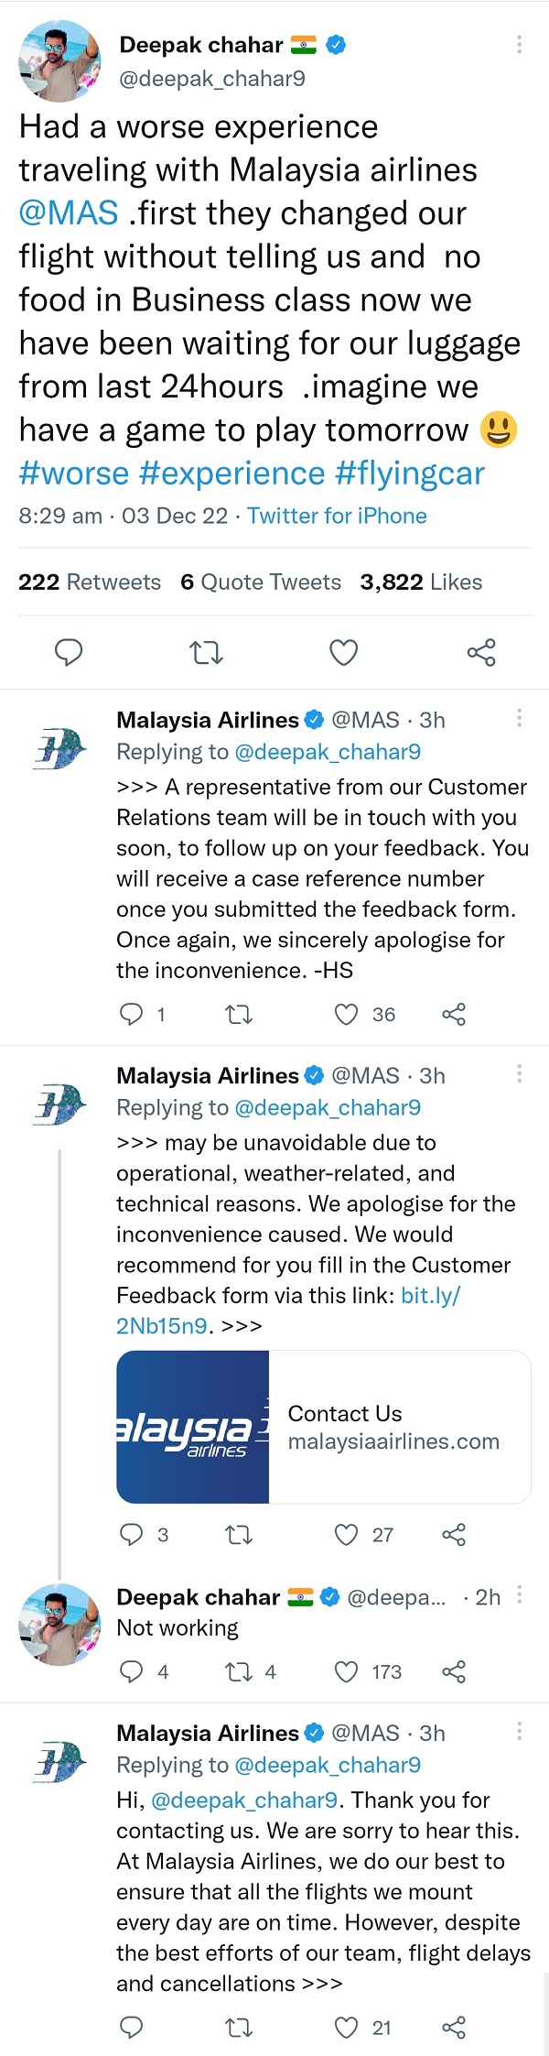
Task: Like the "Not working" reply
Action: [x=346, y=1672]
